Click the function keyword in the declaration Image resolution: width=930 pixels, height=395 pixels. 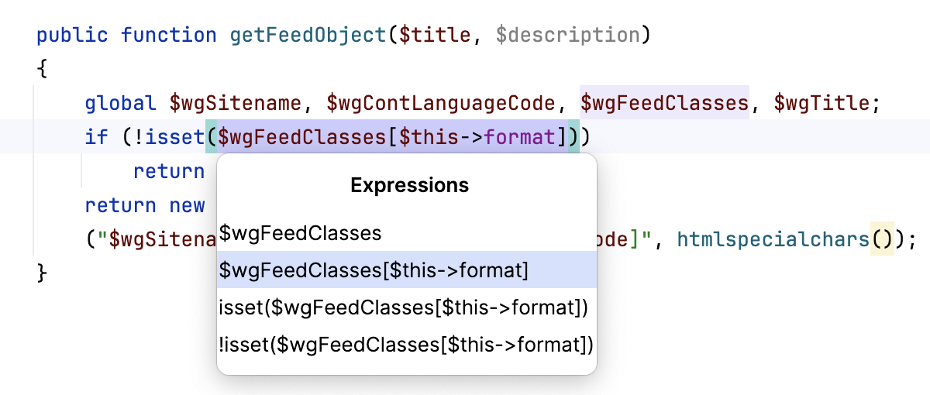click(x=169, y=36)
